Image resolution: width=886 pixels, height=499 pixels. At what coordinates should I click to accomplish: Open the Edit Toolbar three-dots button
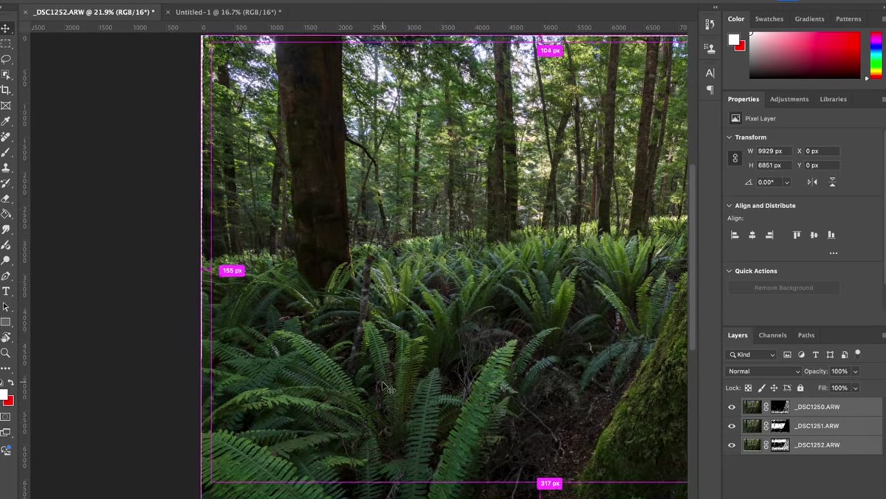point(6,368)
